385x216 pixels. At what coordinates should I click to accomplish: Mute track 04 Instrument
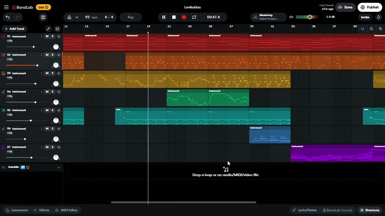coord(47,92)
